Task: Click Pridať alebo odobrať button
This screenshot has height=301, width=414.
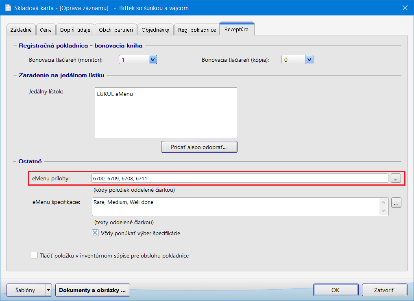Action: coord(199,147)
